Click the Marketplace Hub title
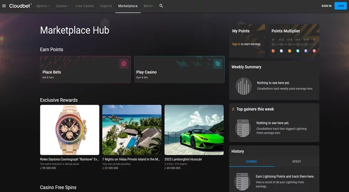Viewport: 349px width, 192px height. tap(74, 30)
